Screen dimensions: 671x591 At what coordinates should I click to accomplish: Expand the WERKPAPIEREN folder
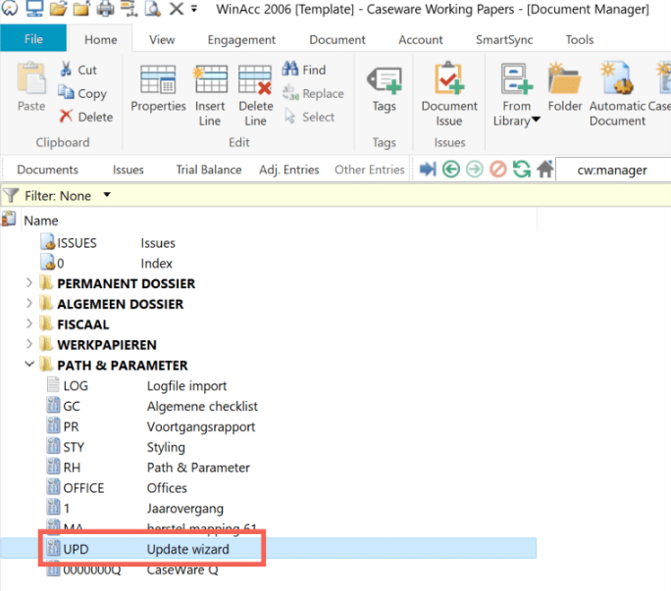tap(30, 345)
